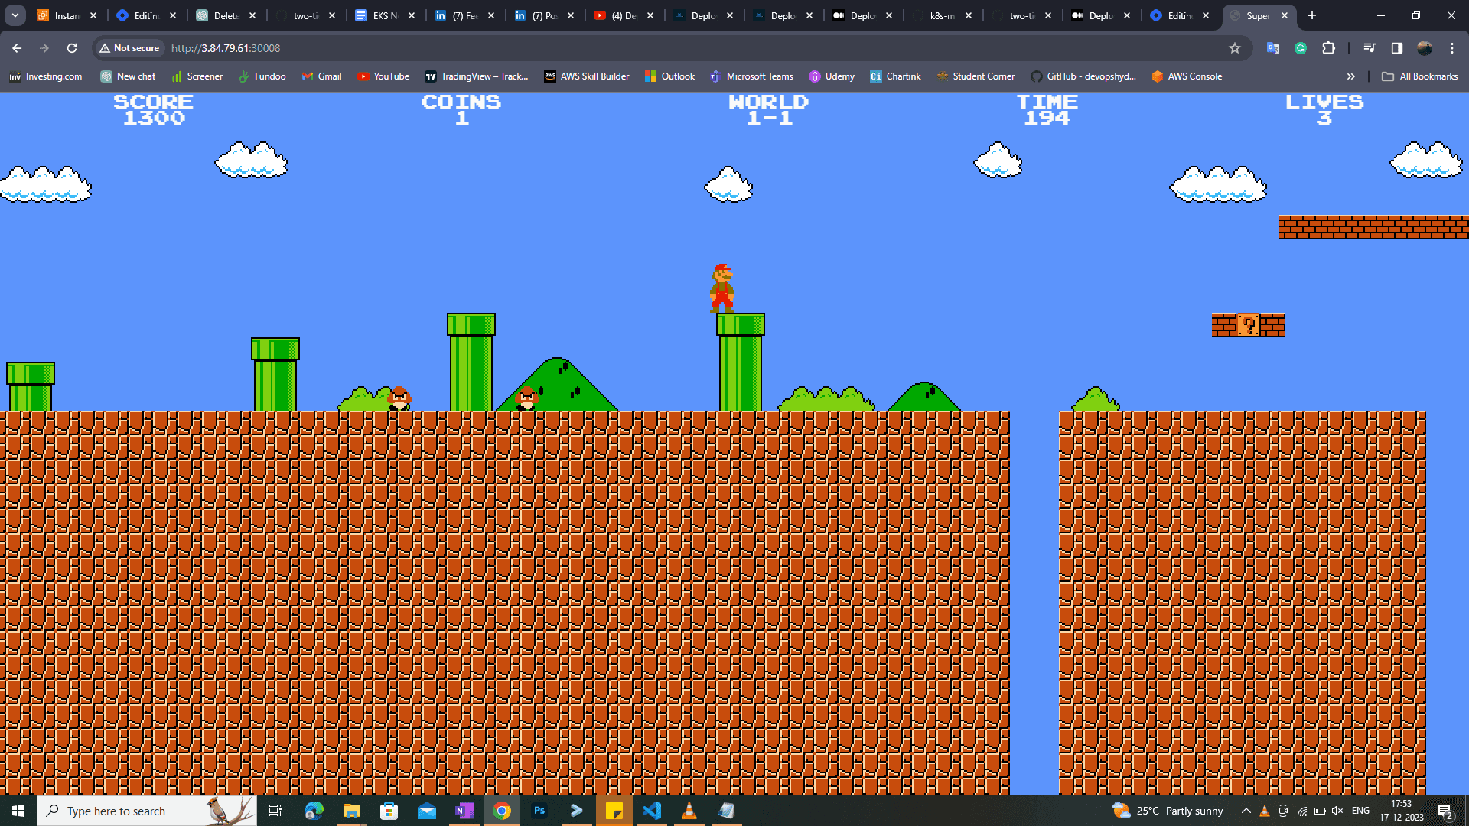Toggle the muted volume icon in tray
The width and height of the screenshot is (1469, 826).
[1337, 811]
